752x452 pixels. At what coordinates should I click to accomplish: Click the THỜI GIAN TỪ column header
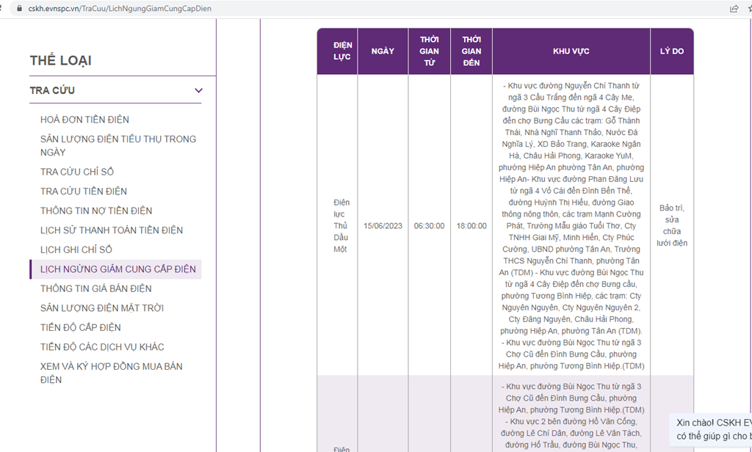coord(429,51)
